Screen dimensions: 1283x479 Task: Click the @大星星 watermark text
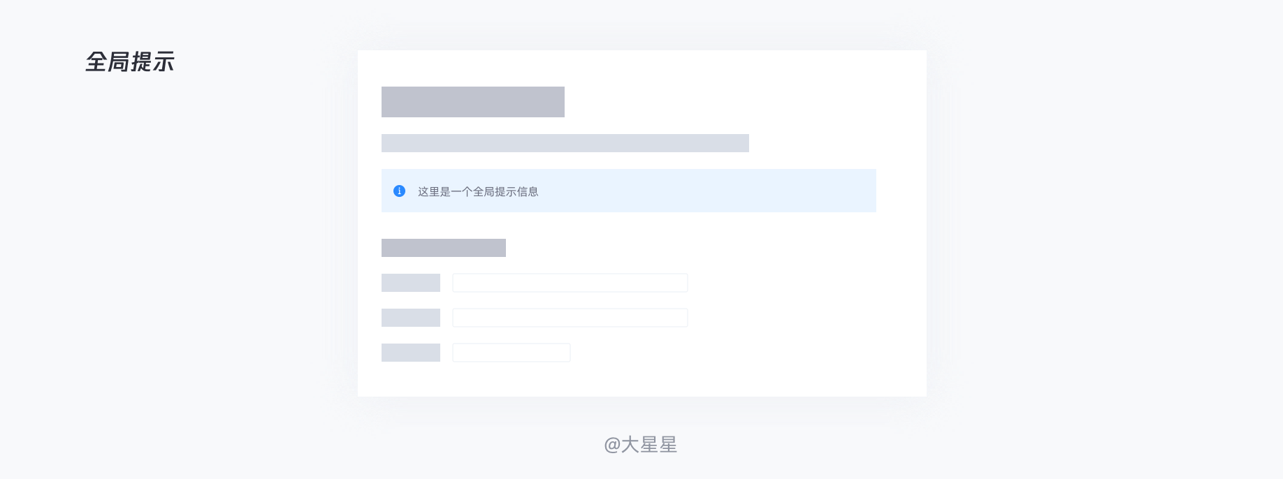(641, 445)
